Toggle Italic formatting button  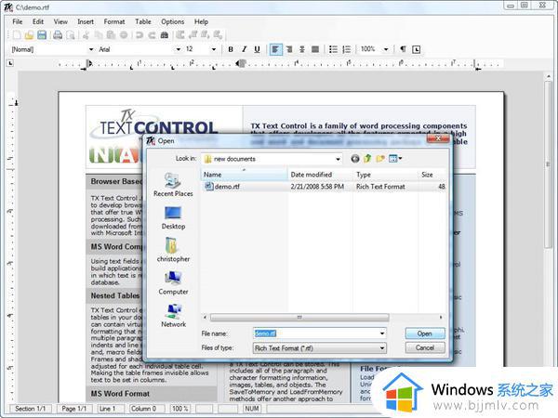click(x=244, y=49)
